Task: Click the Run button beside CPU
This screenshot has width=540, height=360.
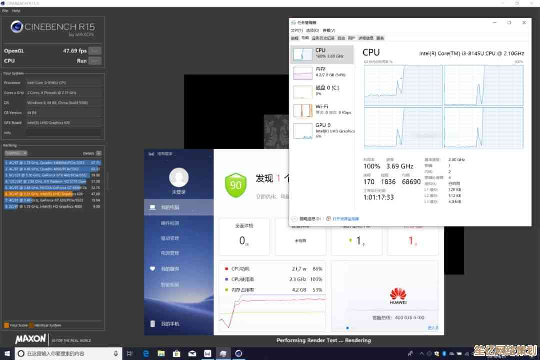Action: click(x=95, y=61)
